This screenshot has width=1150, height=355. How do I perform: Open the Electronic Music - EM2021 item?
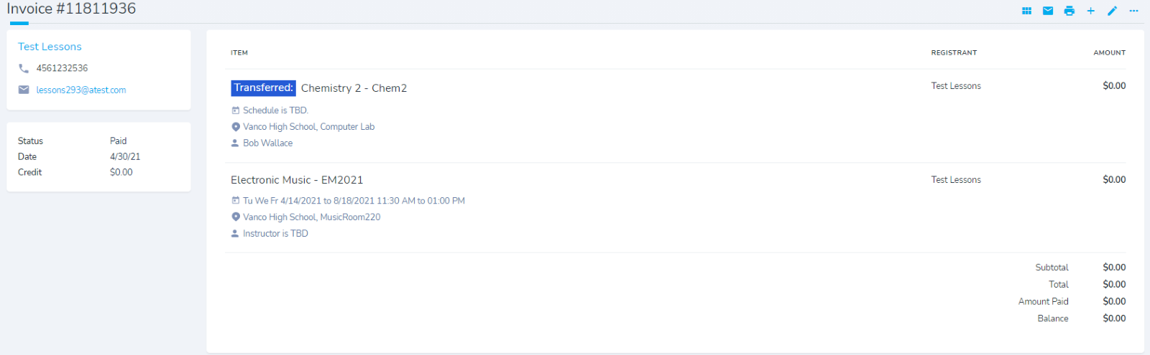tap(297, 180)
